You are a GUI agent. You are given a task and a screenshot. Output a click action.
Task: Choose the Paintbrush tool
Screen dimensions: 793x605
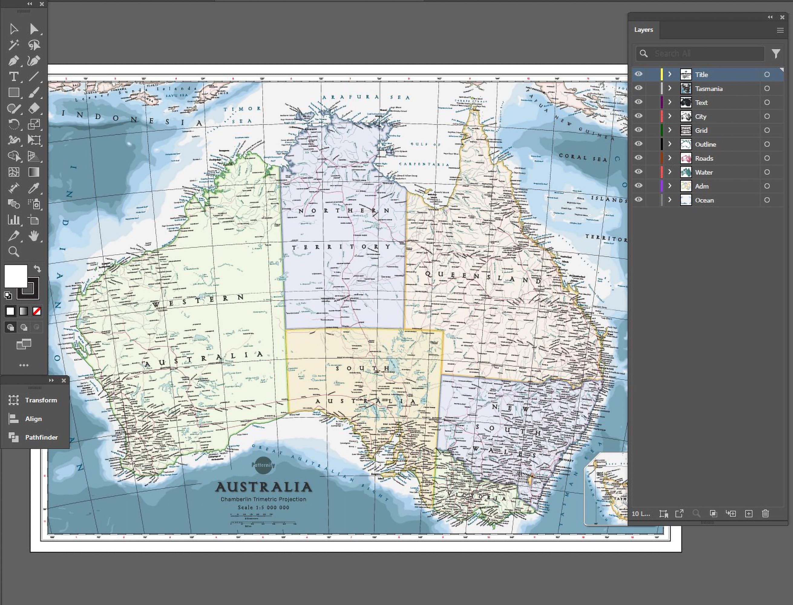(x=34, y=93)
